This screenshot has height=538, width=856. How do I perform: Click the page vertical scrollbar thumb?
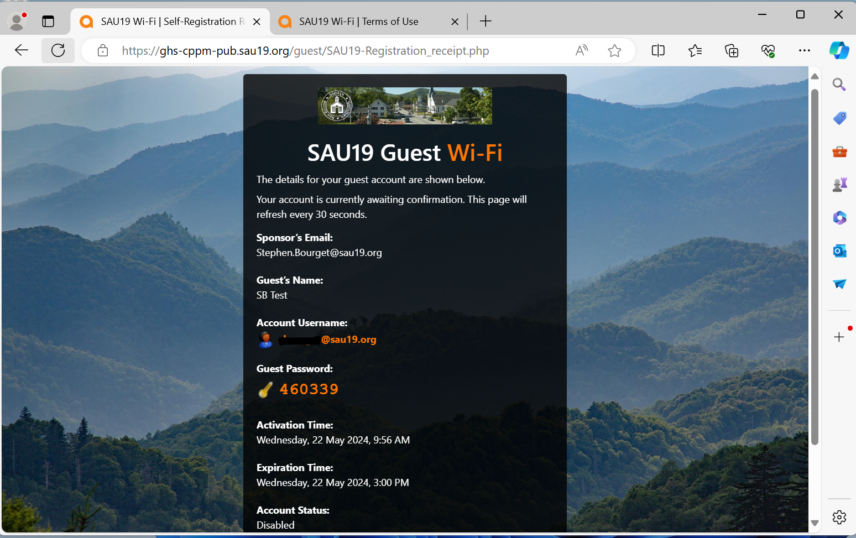click(x=815, y=267)
